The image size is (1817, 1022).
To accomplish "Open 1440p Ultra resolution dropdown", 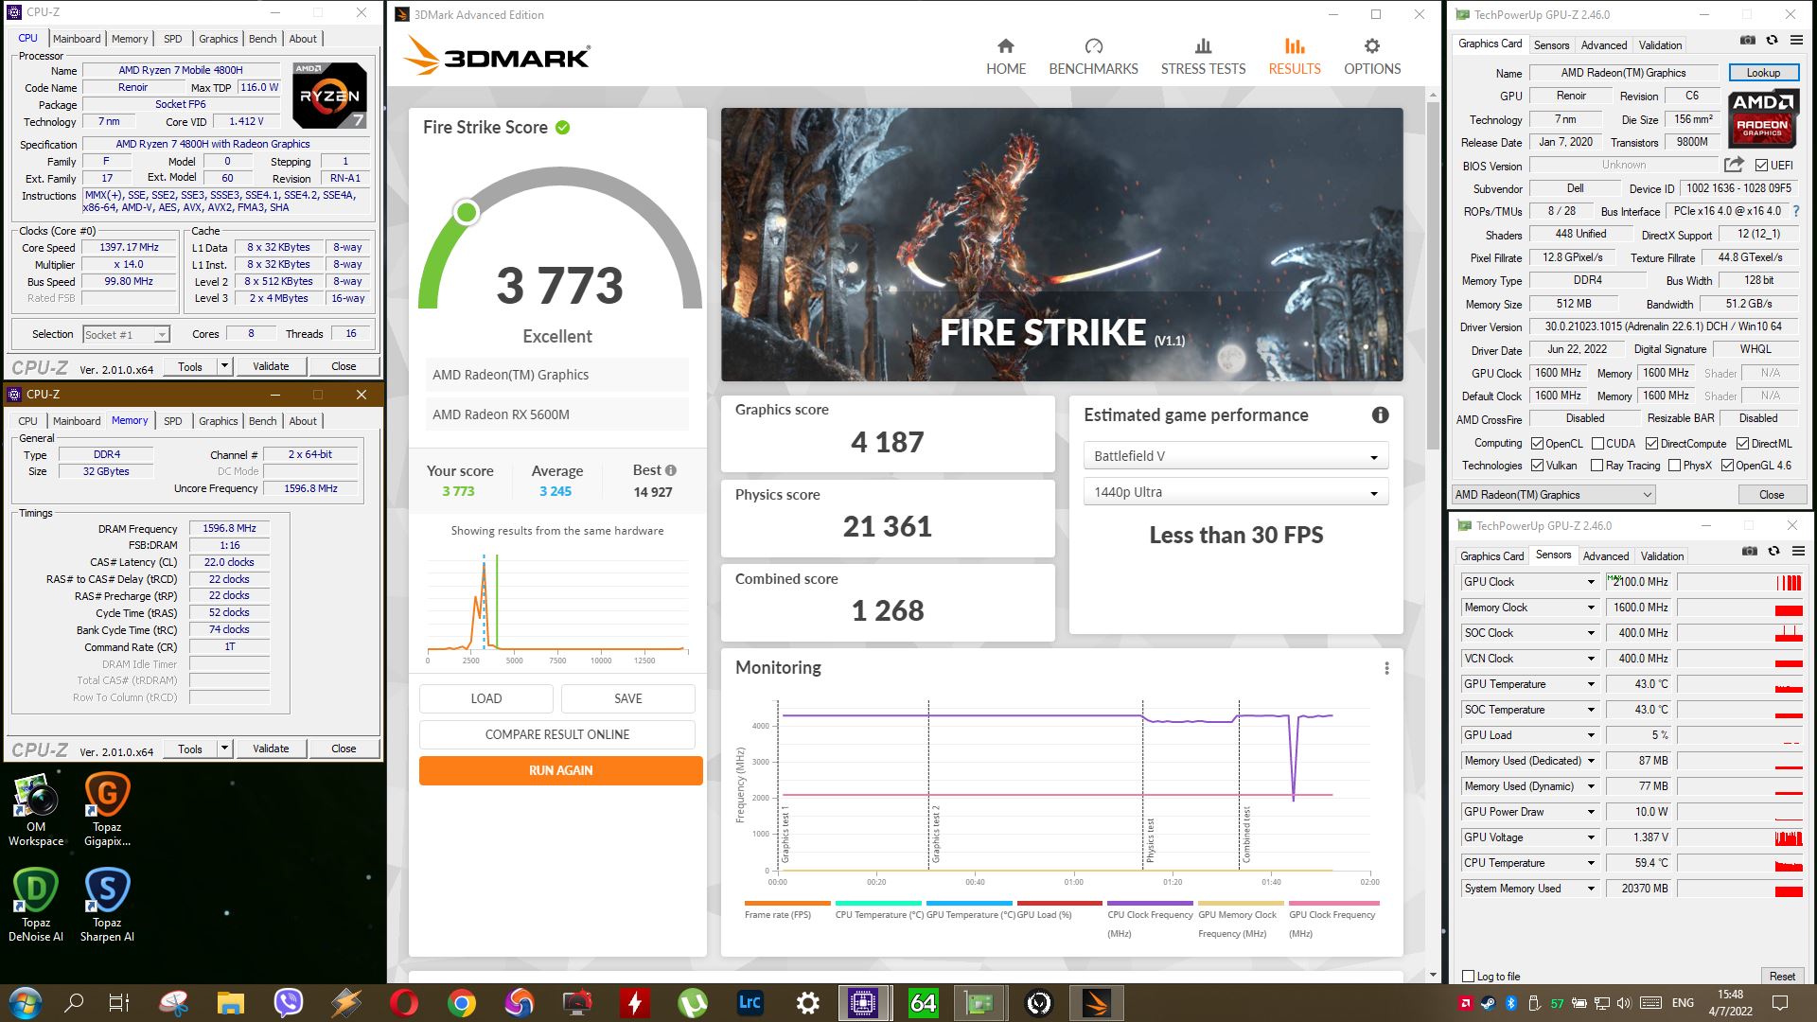I will [1235, 492].
